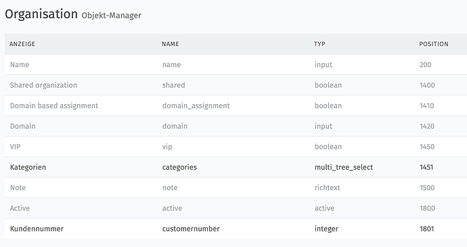Select the categories name cell
467x247 pixels.
[x=179, y=167]
